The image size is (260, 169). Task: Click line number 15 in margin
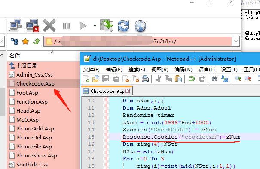pyautogui.click(x=91, y=137)
